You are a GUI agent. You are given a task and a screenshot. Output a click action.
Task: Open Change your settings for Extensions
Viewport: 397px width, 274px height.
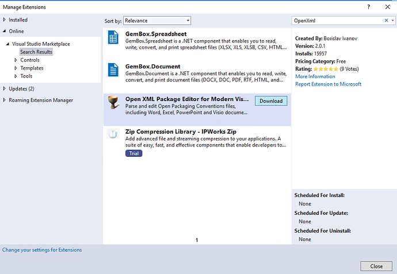coord(42,250)
